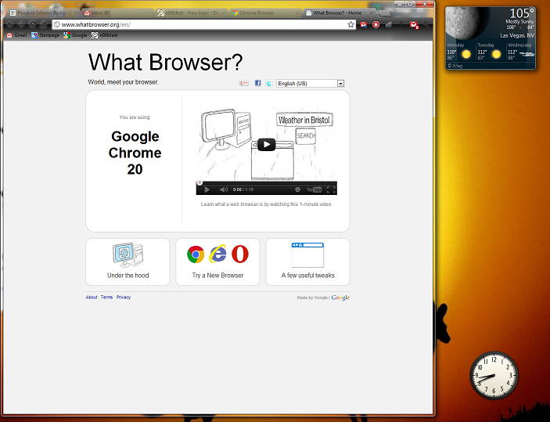This screenshot has height=422, width=550.
Task: Click the video progress scrubber handle
Action: 200,182
